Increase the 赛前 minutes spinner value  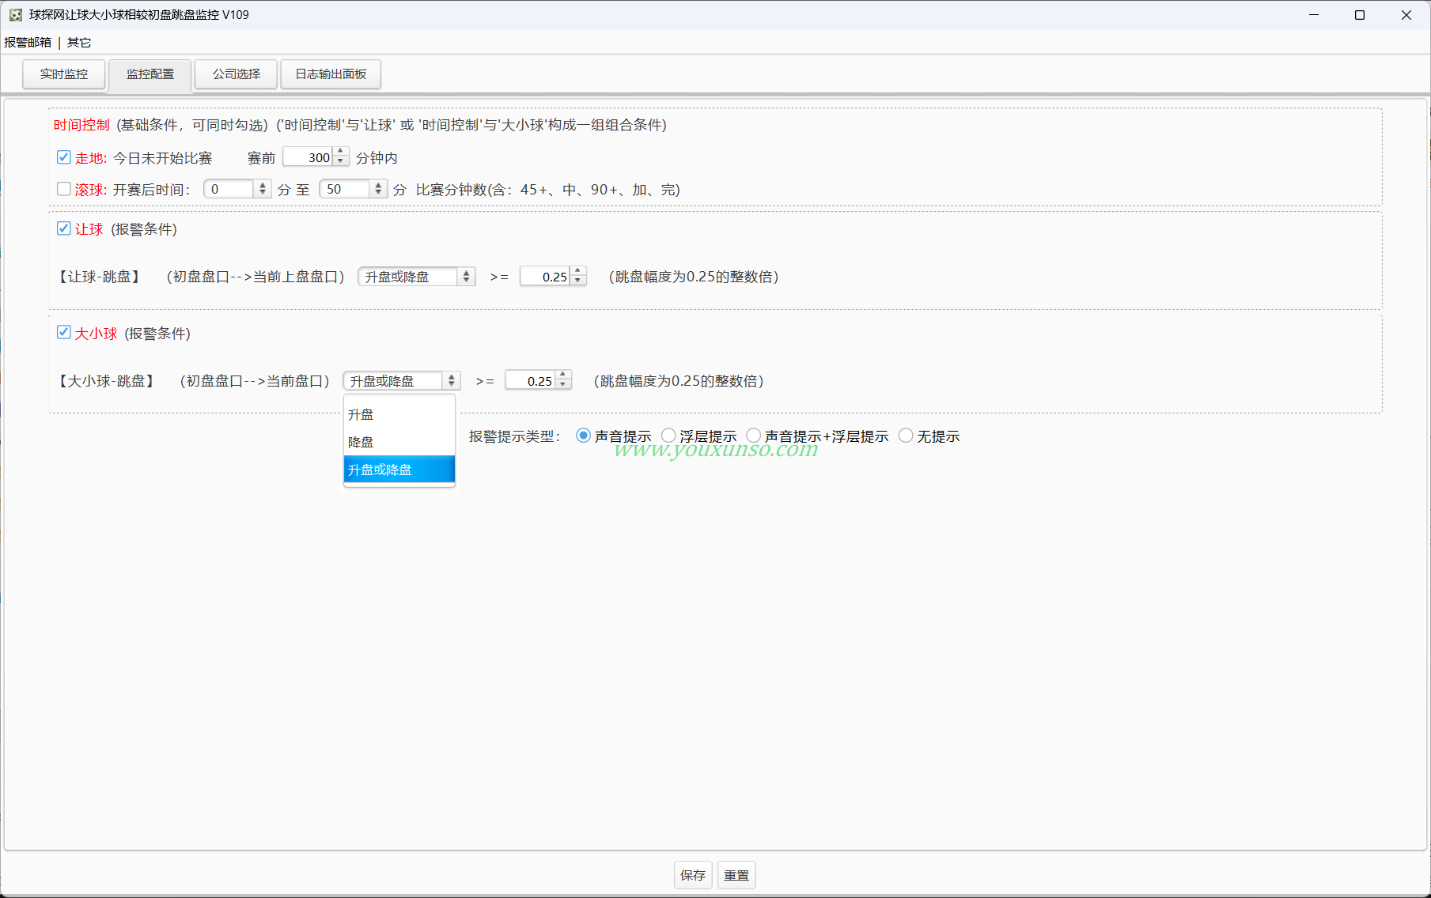tap(341, 152)
